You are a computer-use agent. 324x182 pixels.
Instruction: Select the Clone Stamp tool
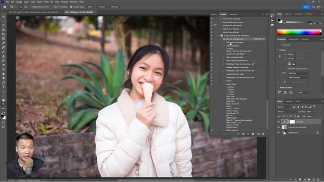click(x=4, y=56)
